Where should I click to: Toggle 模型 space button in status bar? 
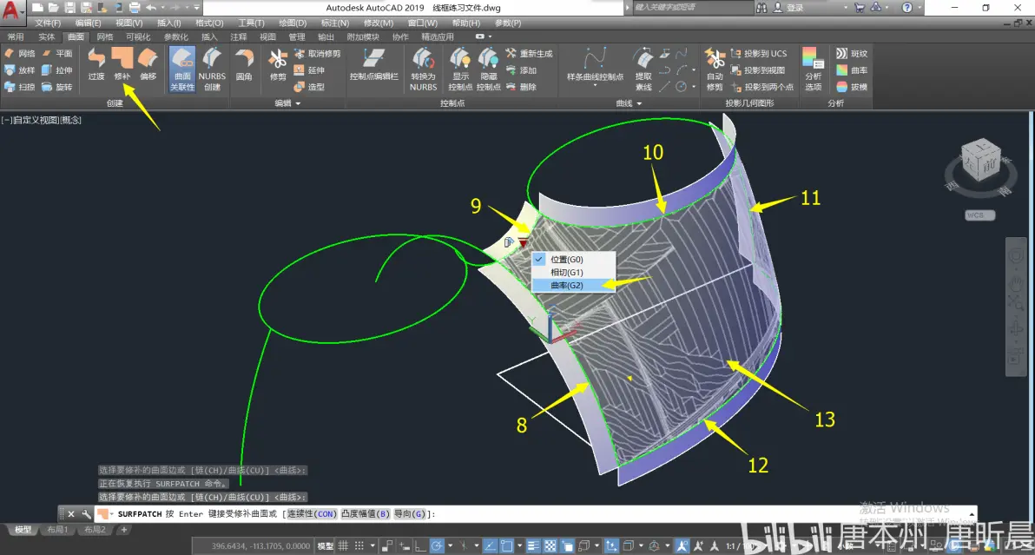[326, 545]
